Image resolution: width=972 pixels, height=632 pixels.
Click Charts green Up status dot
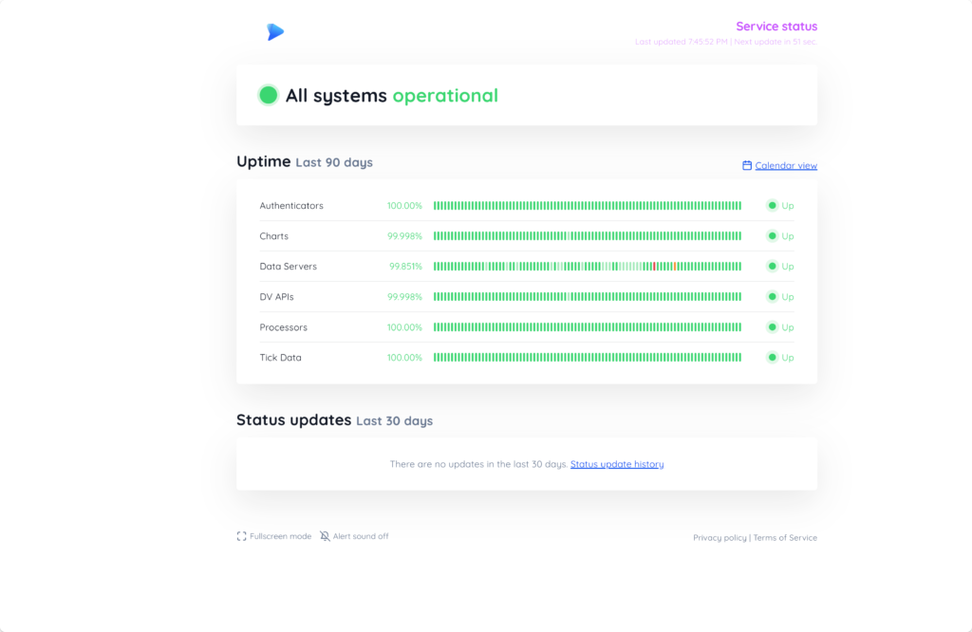772,236
